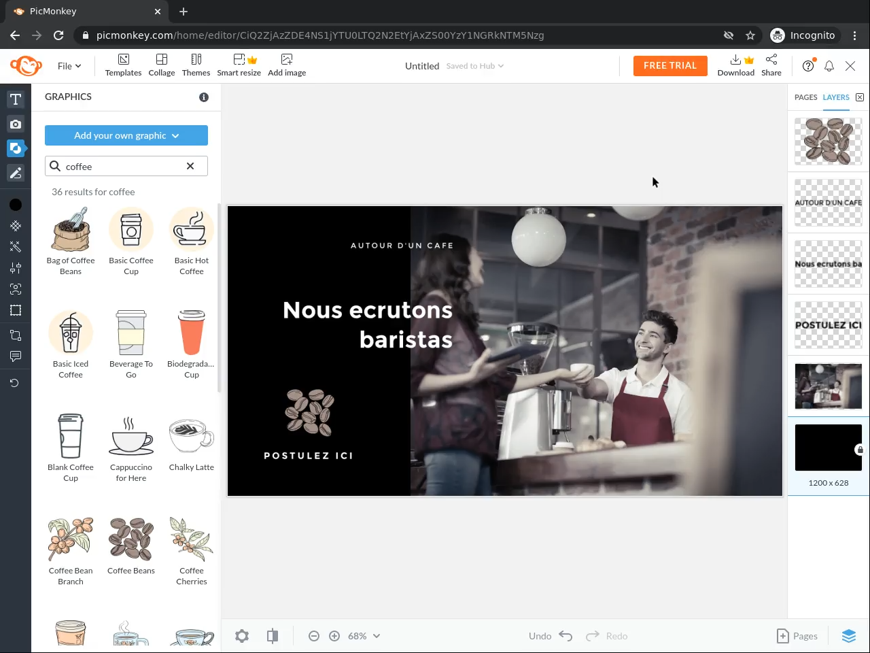870x653 pixels.
Task: Click the compare view icon in bottom bar
Action: [273, 636]
